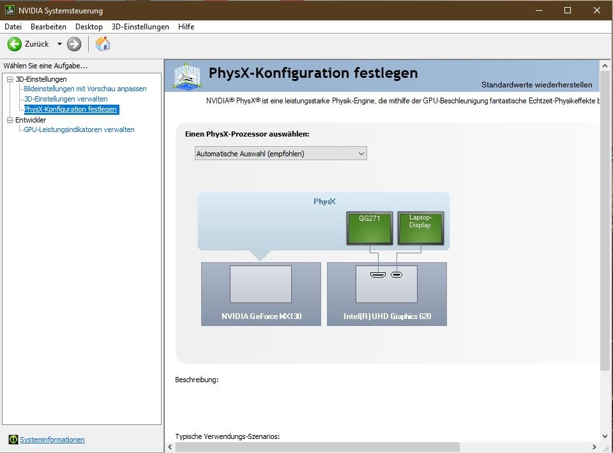
Task: Select PhysX-Konfiguration festlegen tree item
Action: tap(71, 109)
